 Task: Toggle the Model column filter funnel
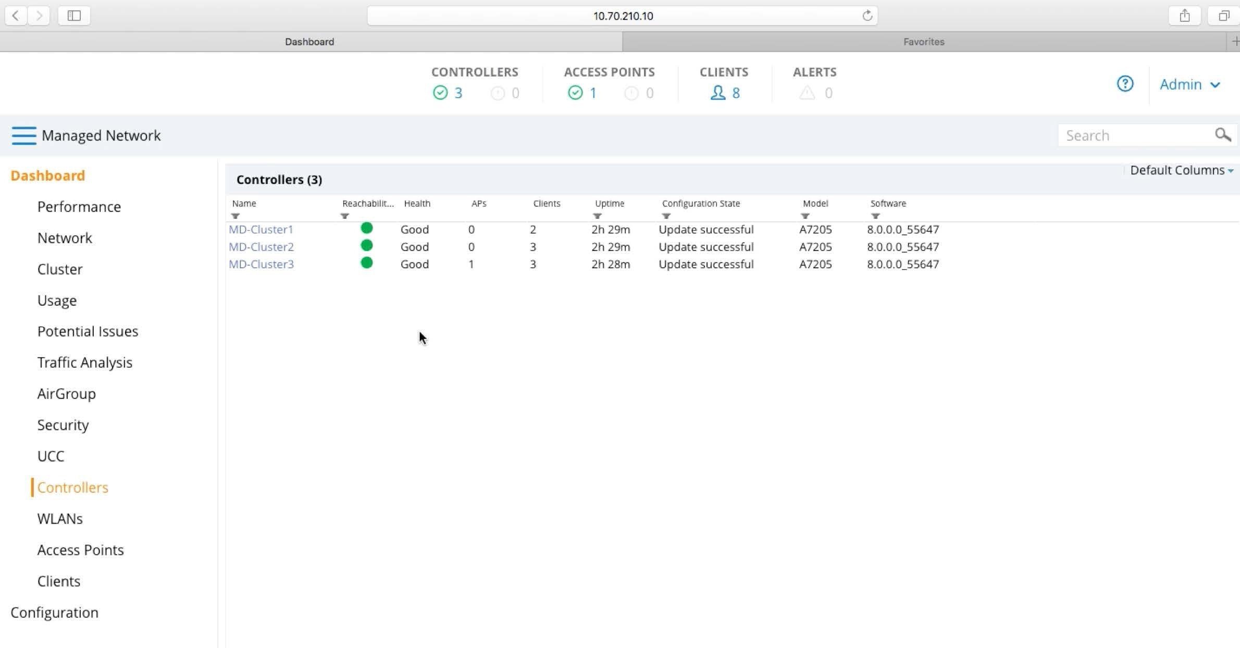[805, 217]
